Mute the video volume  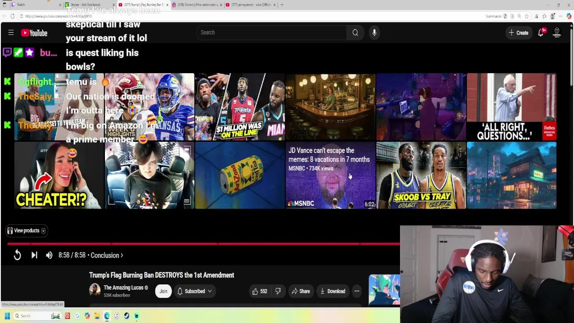(x=49, y=255)
